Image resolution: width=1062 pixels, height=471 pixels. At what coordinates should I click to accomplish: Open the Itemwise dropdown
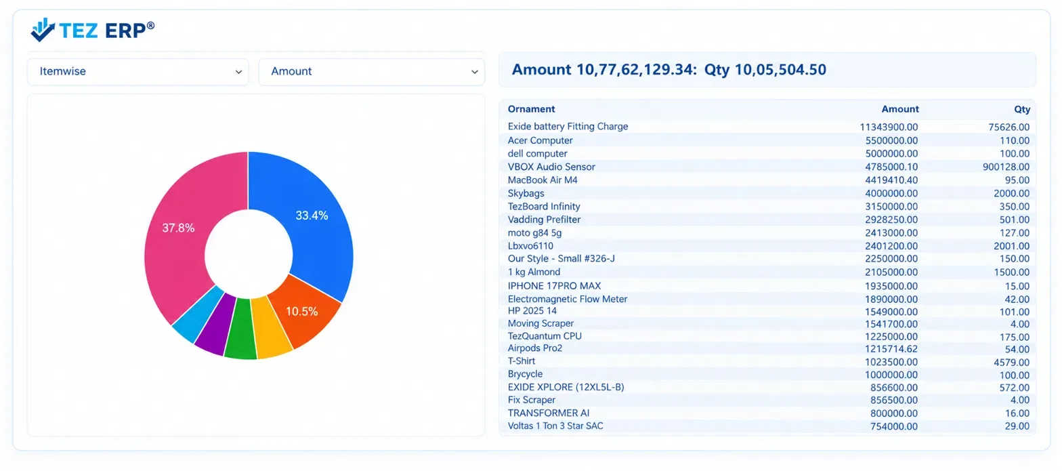click(138, 71)
